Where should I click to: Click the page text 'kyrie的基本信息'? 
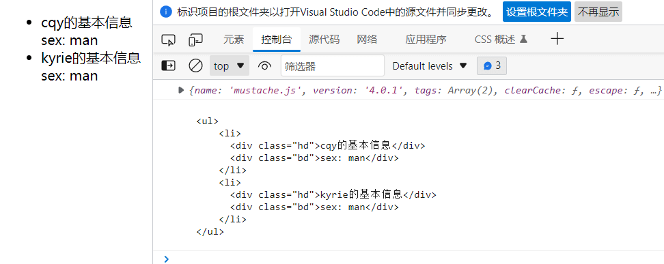point(91,58)
